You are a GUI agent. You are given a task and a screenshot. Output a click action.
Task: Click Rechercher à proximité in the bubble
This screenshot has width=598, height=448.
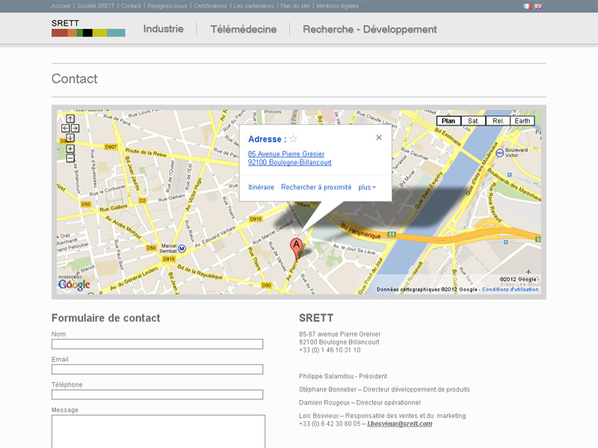coord(316,187)
